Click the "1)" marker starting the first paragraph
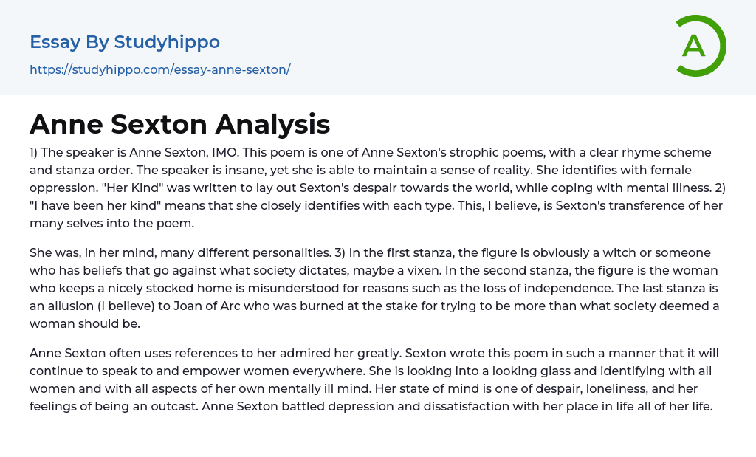This screenshot has width=756, height=457. (x=35, y=152)
